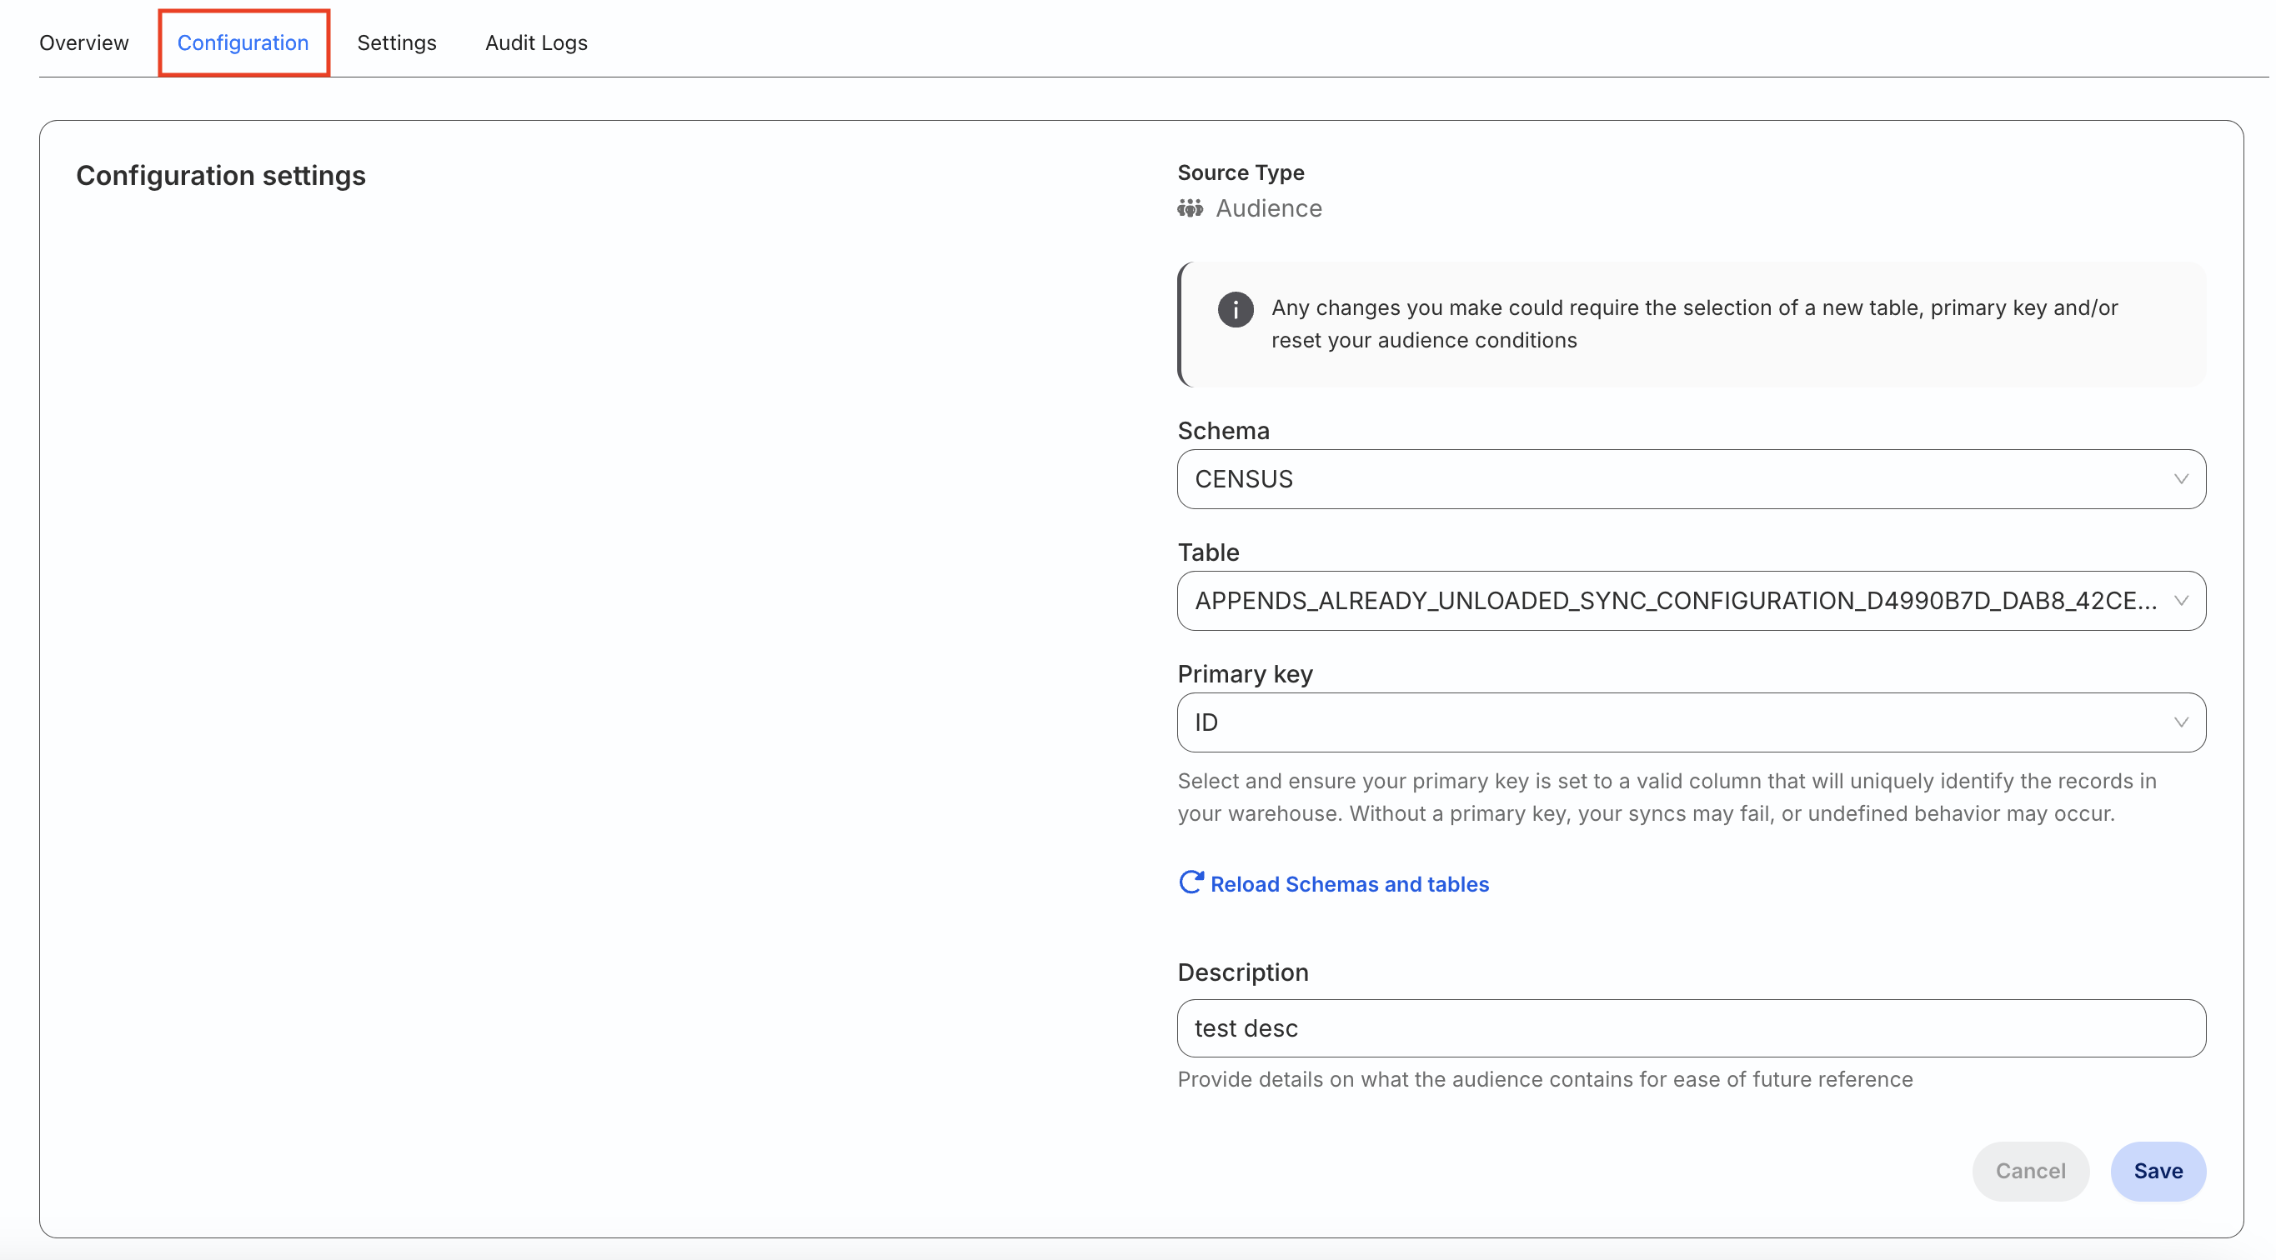2276x1260 pixels.
Task: Open the Overview tab
Action: click(84, 42)
